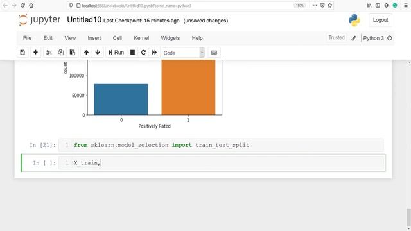Open the Firefox account icon

[x=387, y=6]
